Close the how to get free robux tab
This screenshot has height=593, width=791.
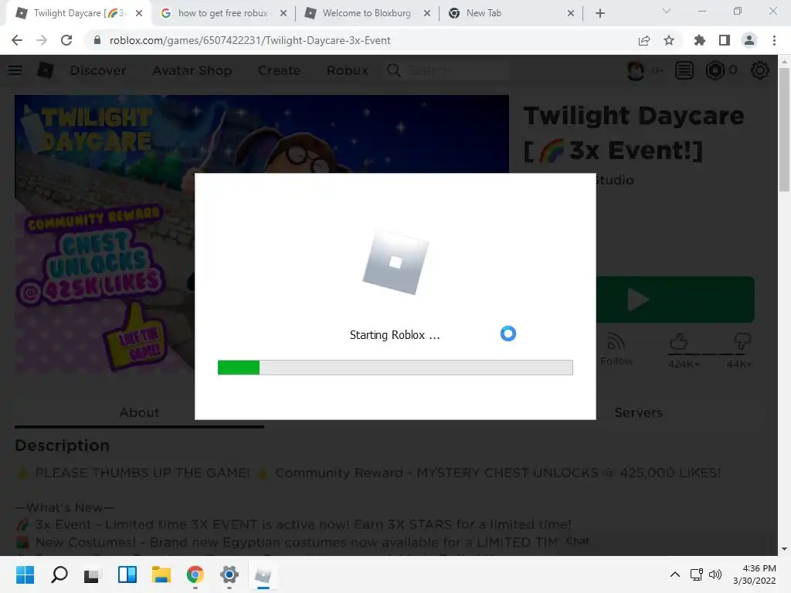coord(283,13)
